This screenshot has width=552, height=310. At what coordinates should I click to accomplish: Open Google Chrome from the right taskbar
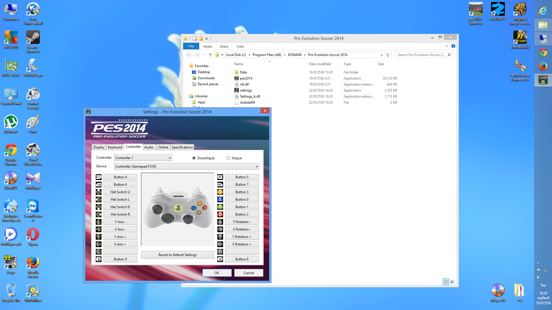pos(543,53)
